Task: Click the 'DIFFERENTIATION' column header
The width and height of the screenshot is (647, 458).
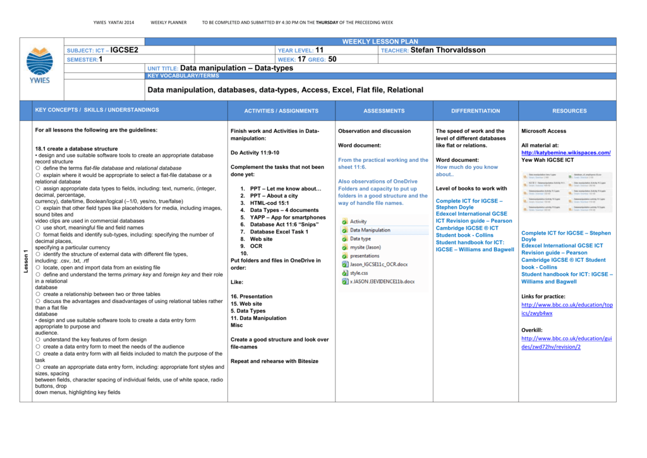Action: click(x=475, y=111)
